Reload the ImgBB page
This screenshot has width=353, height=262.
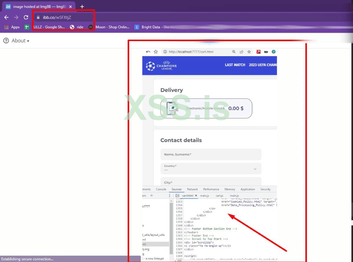click(26, 17)
